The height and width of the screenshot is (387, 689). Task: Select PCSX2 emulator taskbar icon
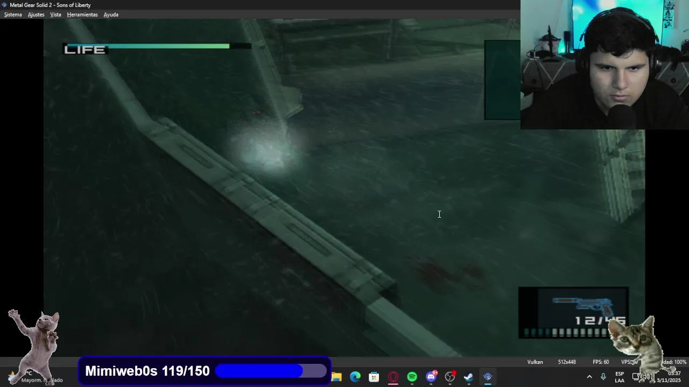(x=488, y=377)
